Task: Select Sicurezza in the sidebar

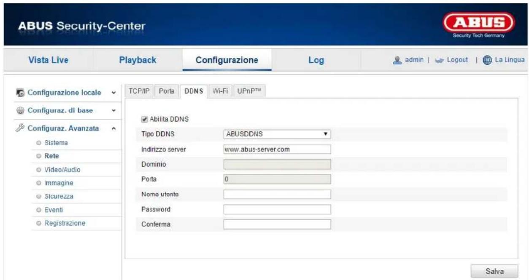Action: point(59,196)
